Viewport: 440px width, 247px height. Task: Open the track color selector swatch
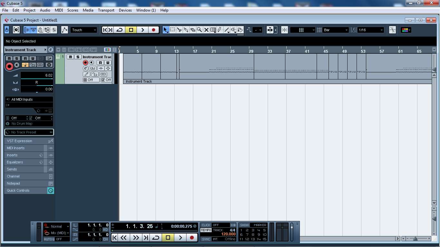406,30
